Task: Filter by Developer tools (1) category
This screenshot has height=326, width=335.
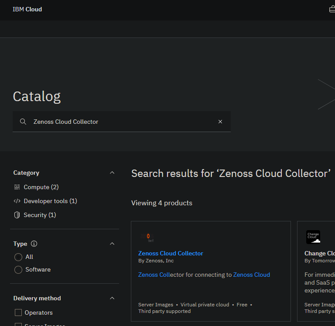Action: coord(51,201)
